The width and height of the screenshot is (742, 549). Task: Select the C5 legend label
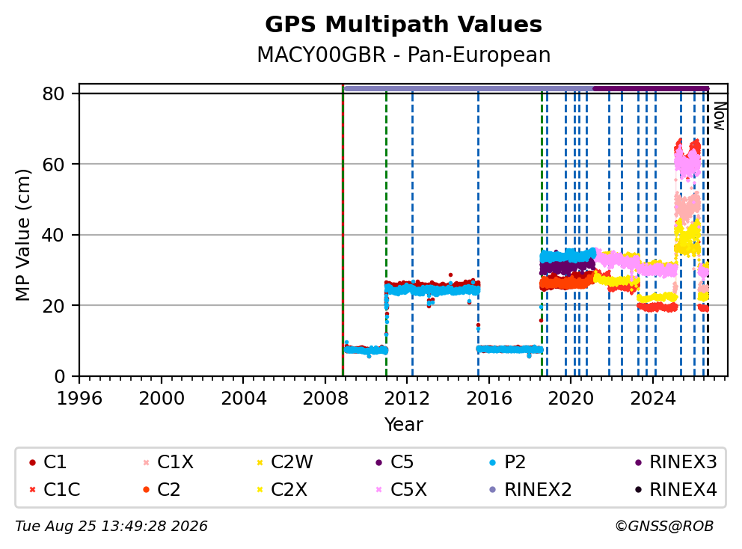tap(402, 462)
